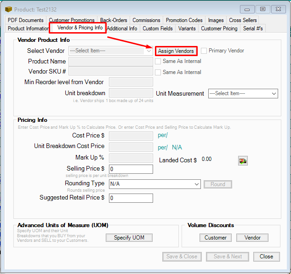
Task: Check Same As Internal for Product Name
Action: (x=158, y=61)
